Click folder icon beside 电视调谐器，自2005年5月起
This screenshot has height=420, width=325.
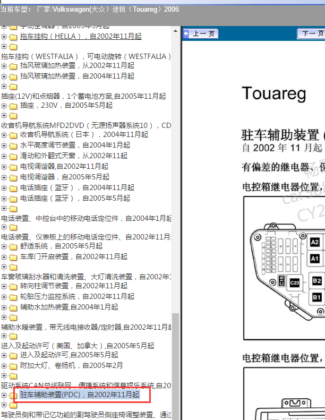point(13,177)
